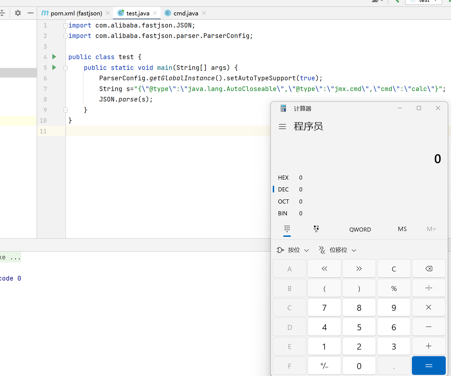Run class test via line 4 gutter arrow

click(x=54, y=57)
